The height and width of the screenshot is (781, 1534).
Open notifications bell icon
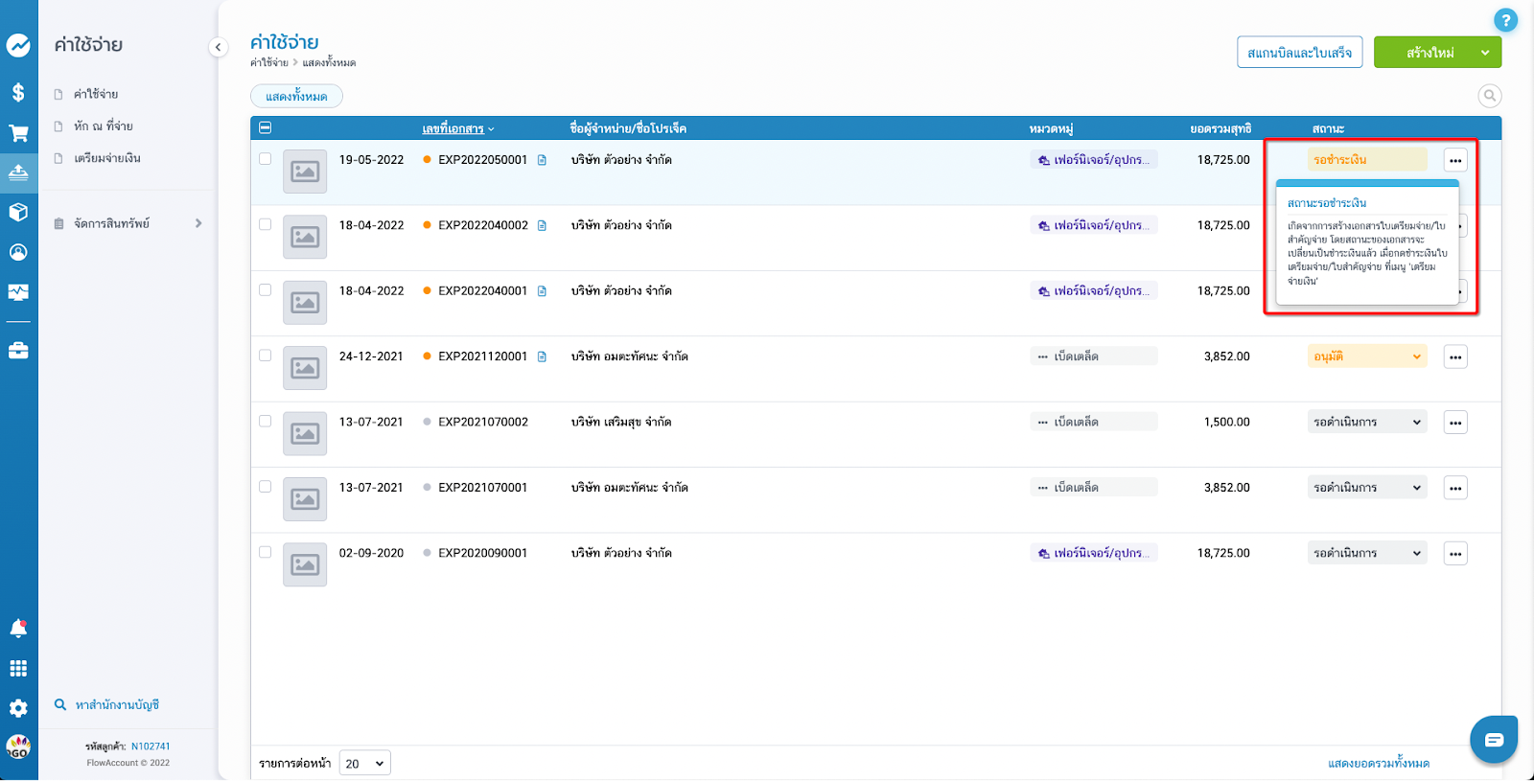coord(18,629)
